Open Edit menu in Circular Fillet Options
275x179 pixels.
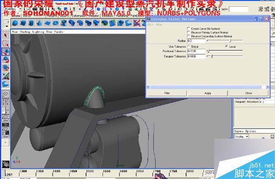click(150, 25)
